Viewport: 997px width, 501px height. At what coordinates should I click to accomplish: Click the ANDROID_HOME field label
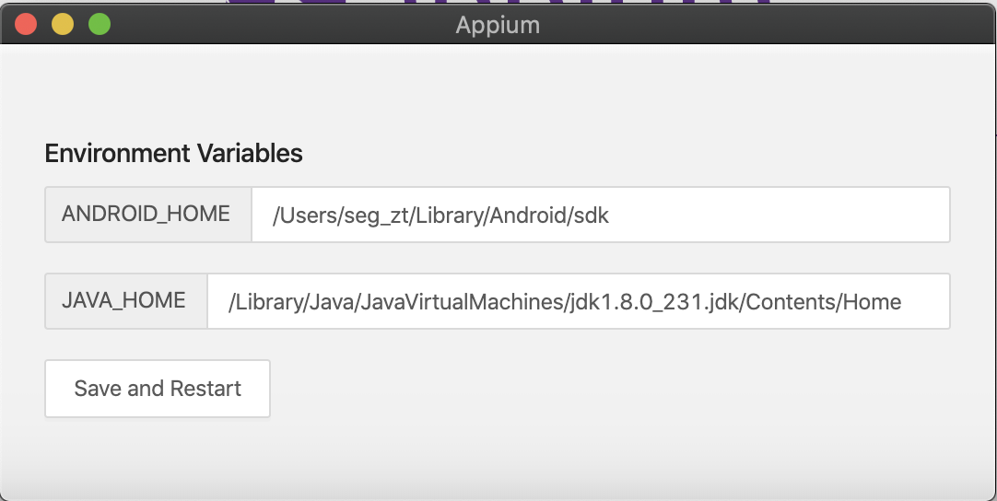tap(146, 215)
